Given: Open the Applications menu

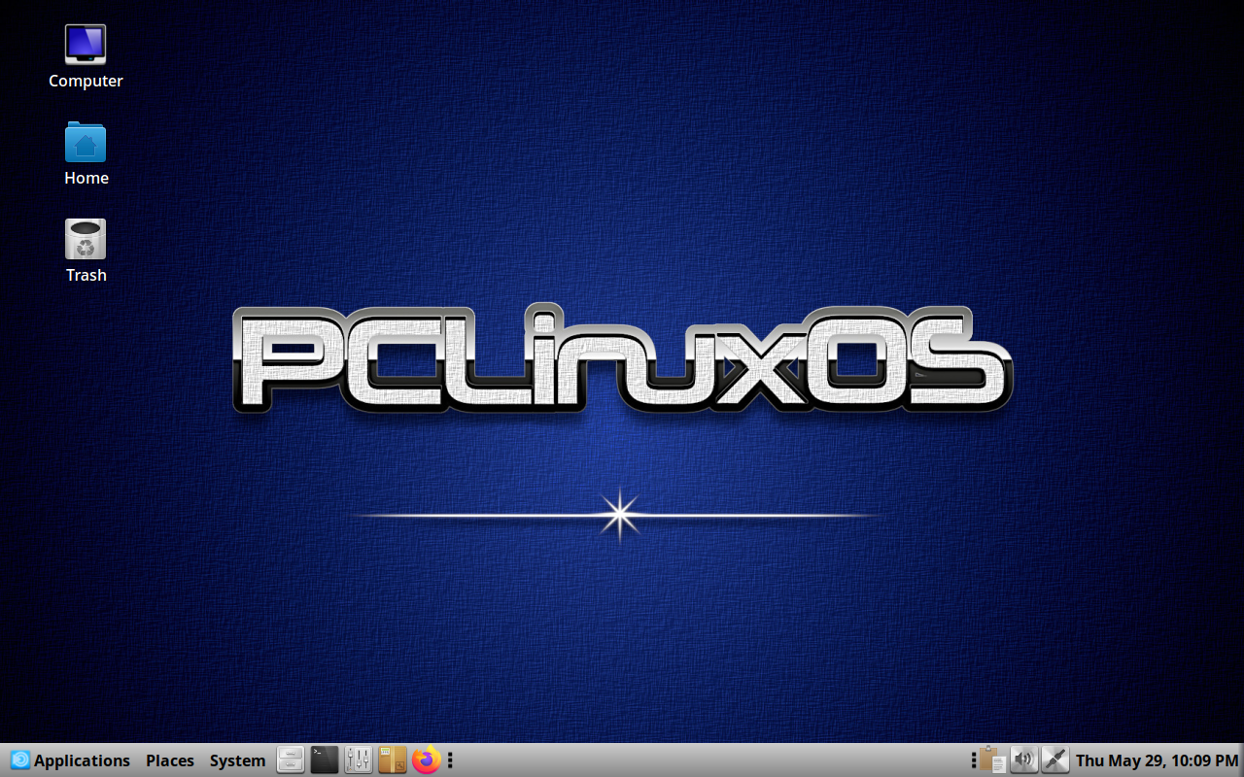Looking at the screenshot, I should tap(82, 760).
